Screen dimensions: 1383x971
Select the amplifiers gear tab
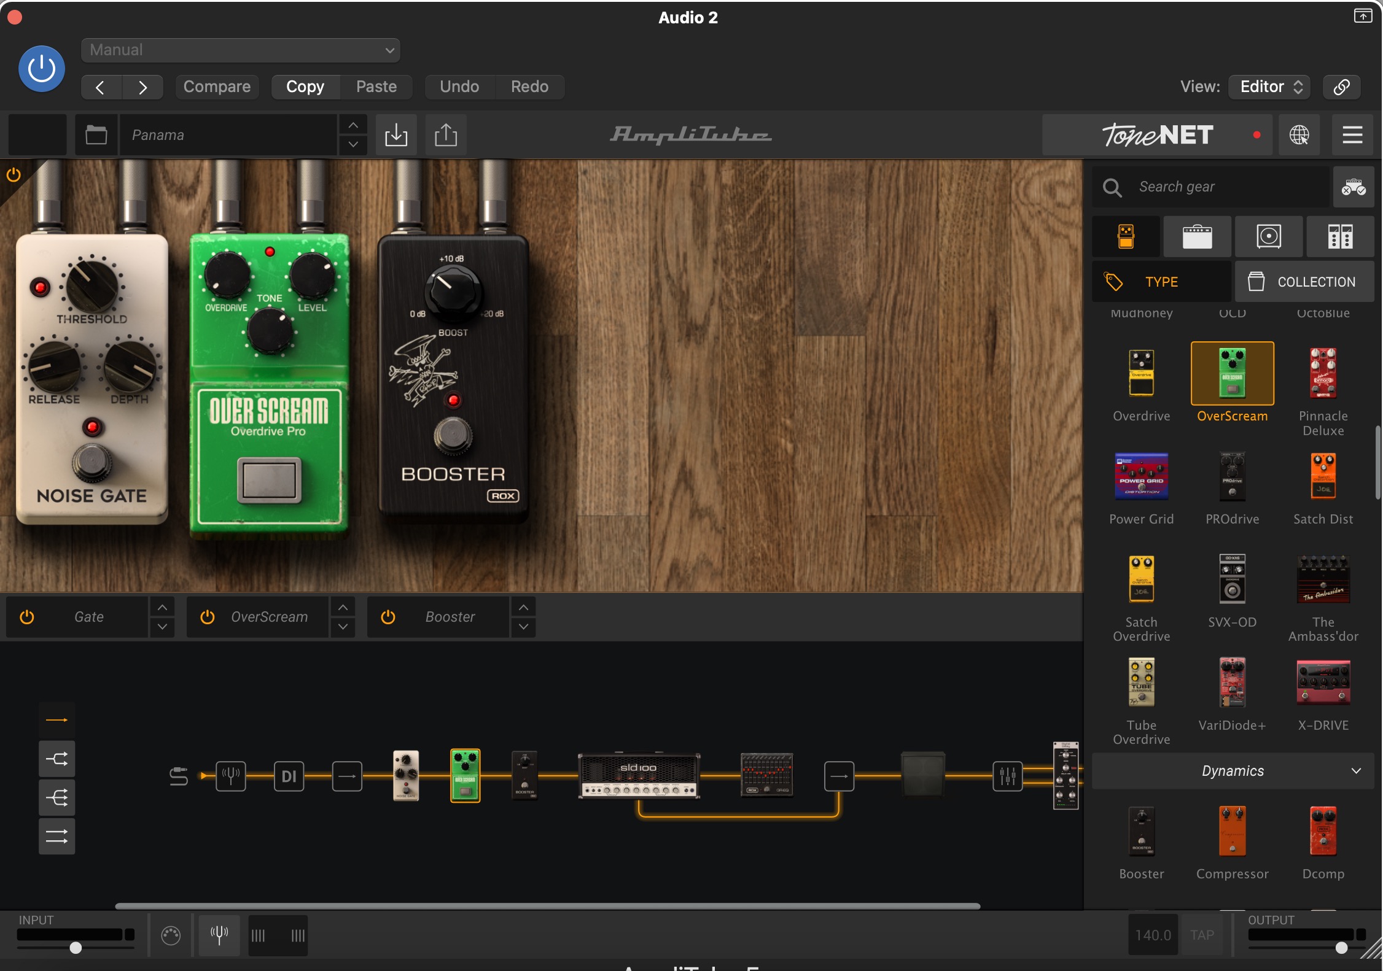tap(1198, 236)
